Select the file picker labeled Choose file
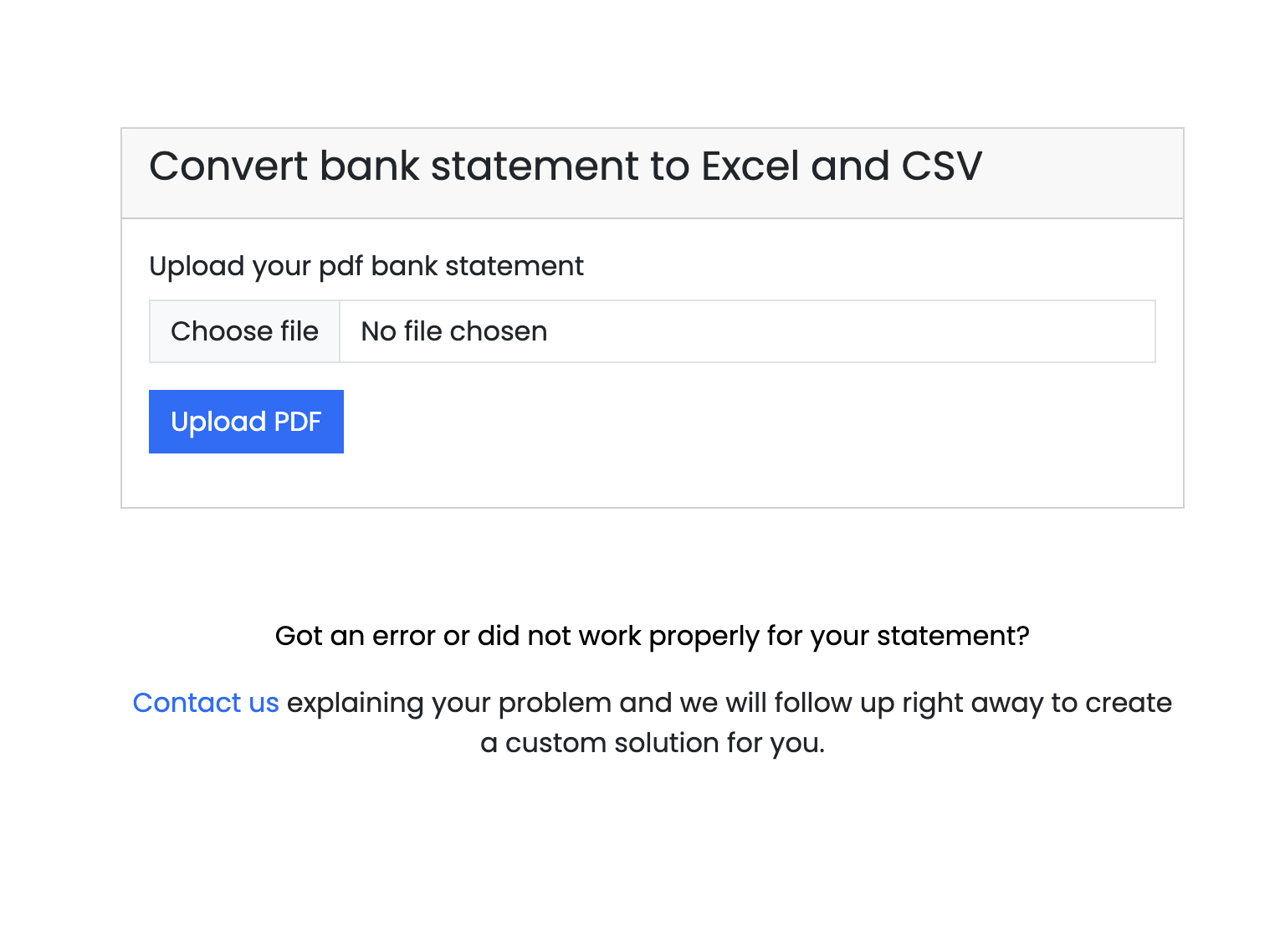Viewport: 1280px width, 927px height. click(244, 331)
